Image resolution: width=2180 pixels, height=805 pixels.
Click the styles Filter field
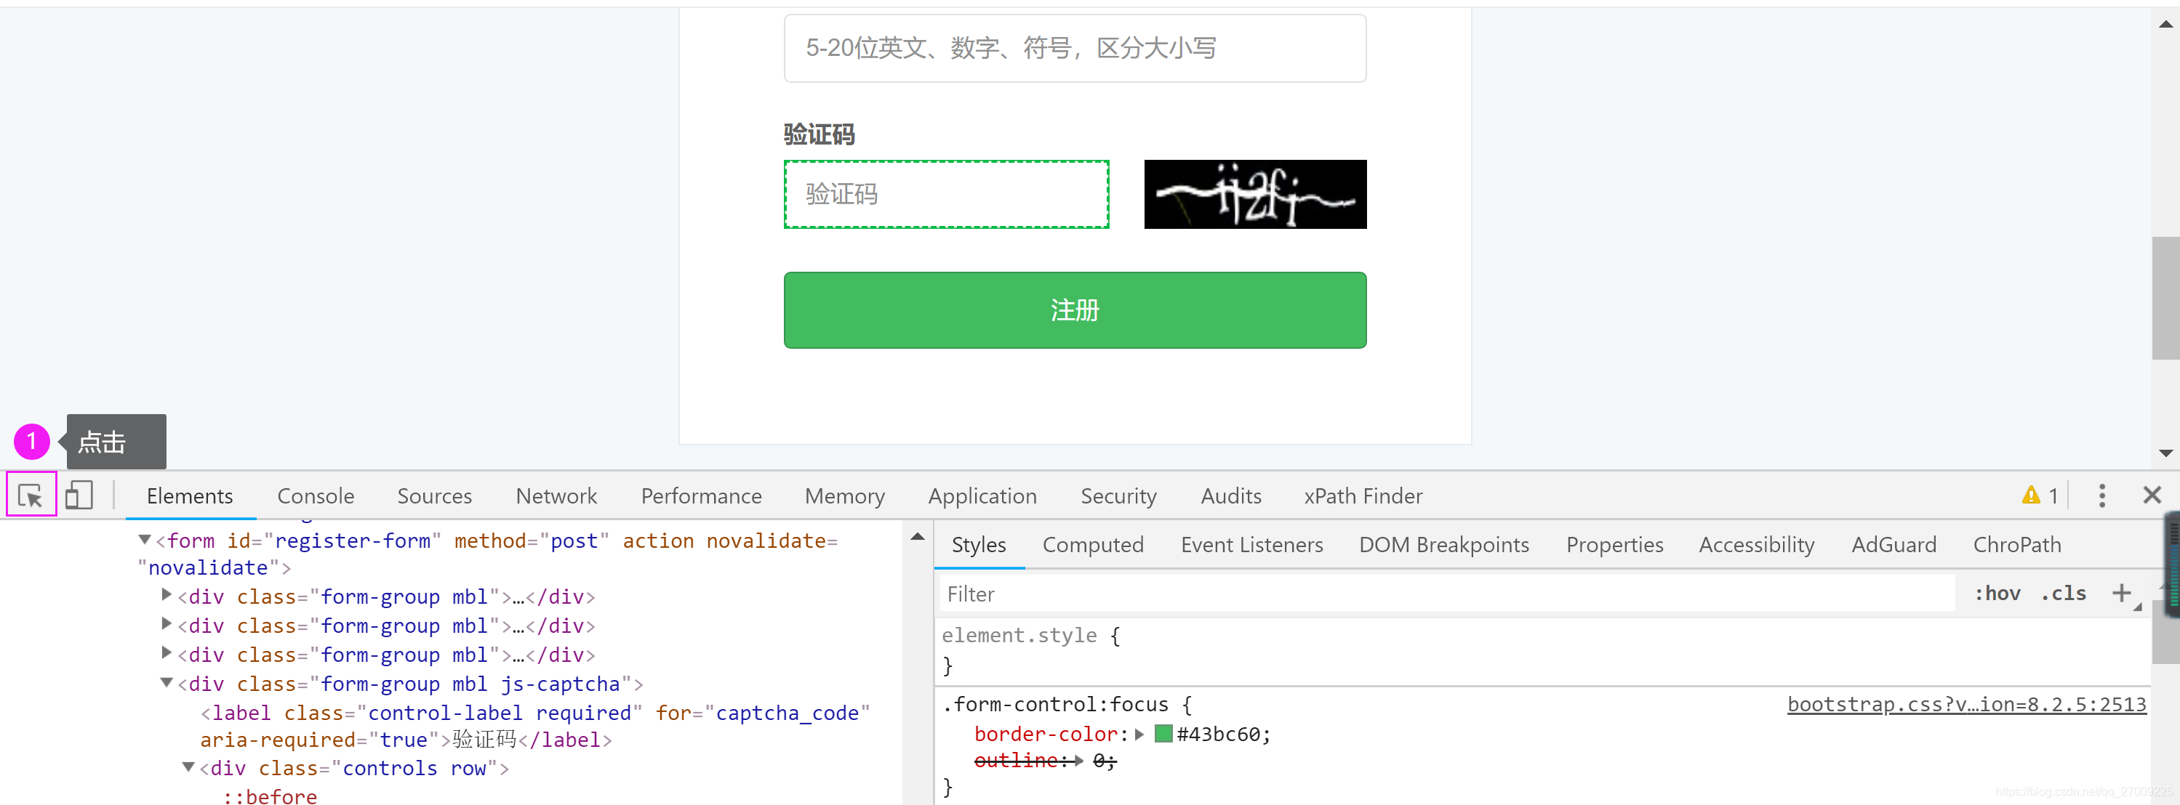tap(1447, 594)
